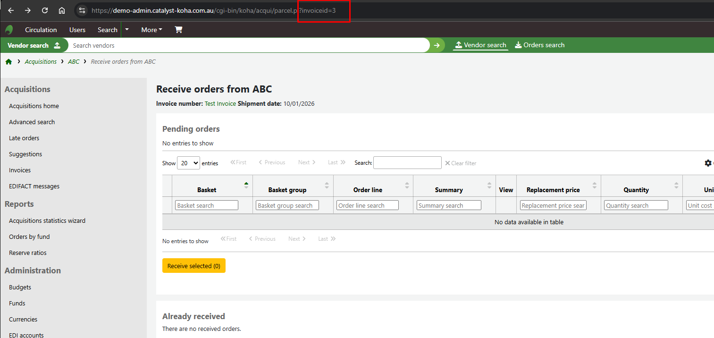
Task: Go back with browser back arrow
Action: click(x=11, y=10)
